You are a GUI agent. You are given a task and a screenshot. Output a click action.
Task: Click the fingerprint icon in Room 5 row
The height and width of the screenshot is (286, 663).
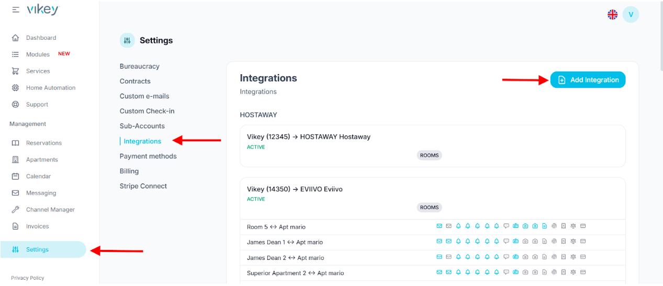554,226
